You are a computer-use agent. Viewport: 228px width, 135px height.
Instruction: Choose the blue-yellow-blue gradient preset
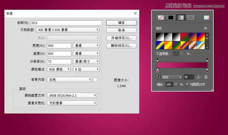click(x=160, y=45)
